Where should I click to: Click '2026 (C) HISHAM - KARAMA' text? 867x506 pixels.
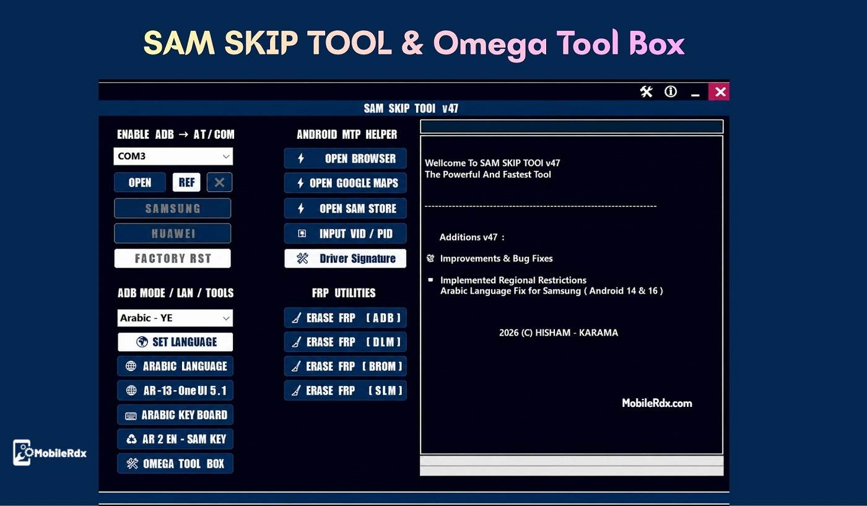pos(559,333)
